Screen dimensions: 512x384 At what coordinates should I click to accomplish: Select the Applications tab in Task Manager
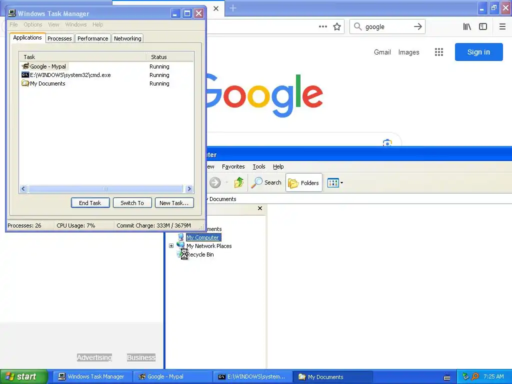27,37
